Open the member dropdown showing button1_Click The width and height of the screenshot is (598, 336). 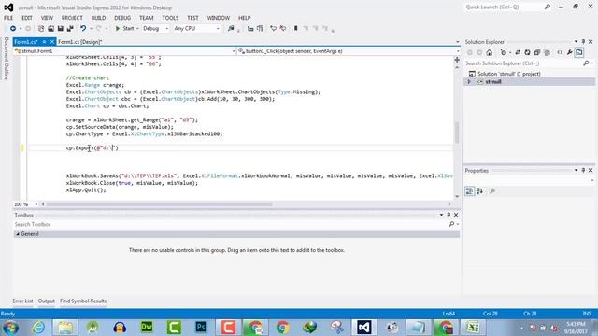click(x=349, y=51)
